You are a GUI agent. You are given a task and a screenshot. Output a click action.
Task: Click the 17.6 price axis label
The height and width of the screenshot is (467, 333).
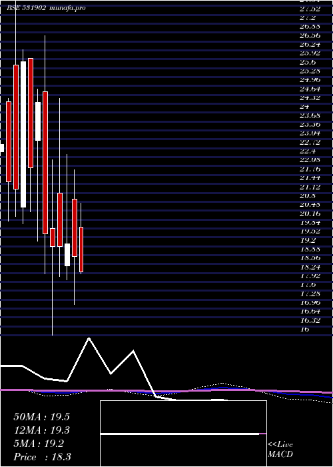click(x=308, y=285)
